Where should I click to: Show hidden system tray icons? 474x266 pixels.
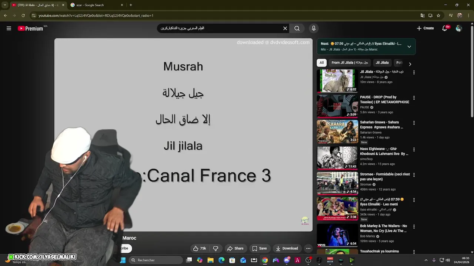click(x=426, y=260)
